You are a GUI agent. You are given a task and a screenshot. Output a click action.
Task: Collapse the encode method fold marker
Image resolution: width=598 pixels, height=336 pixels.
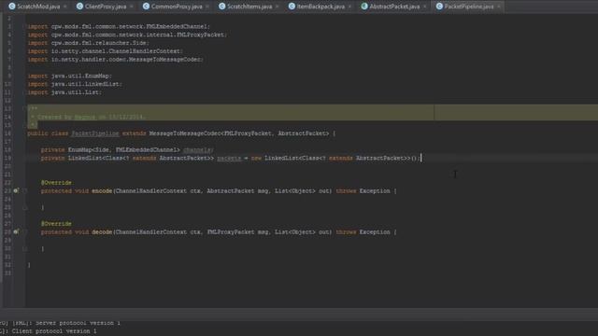pos(24,190)
